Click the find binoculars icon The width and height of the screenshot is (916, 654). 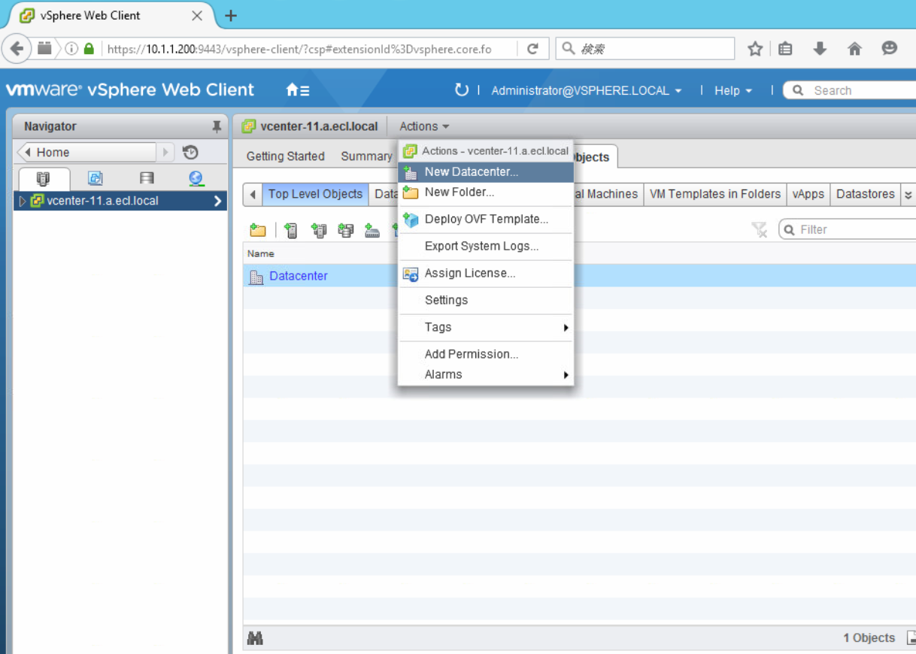pos(255,637)
